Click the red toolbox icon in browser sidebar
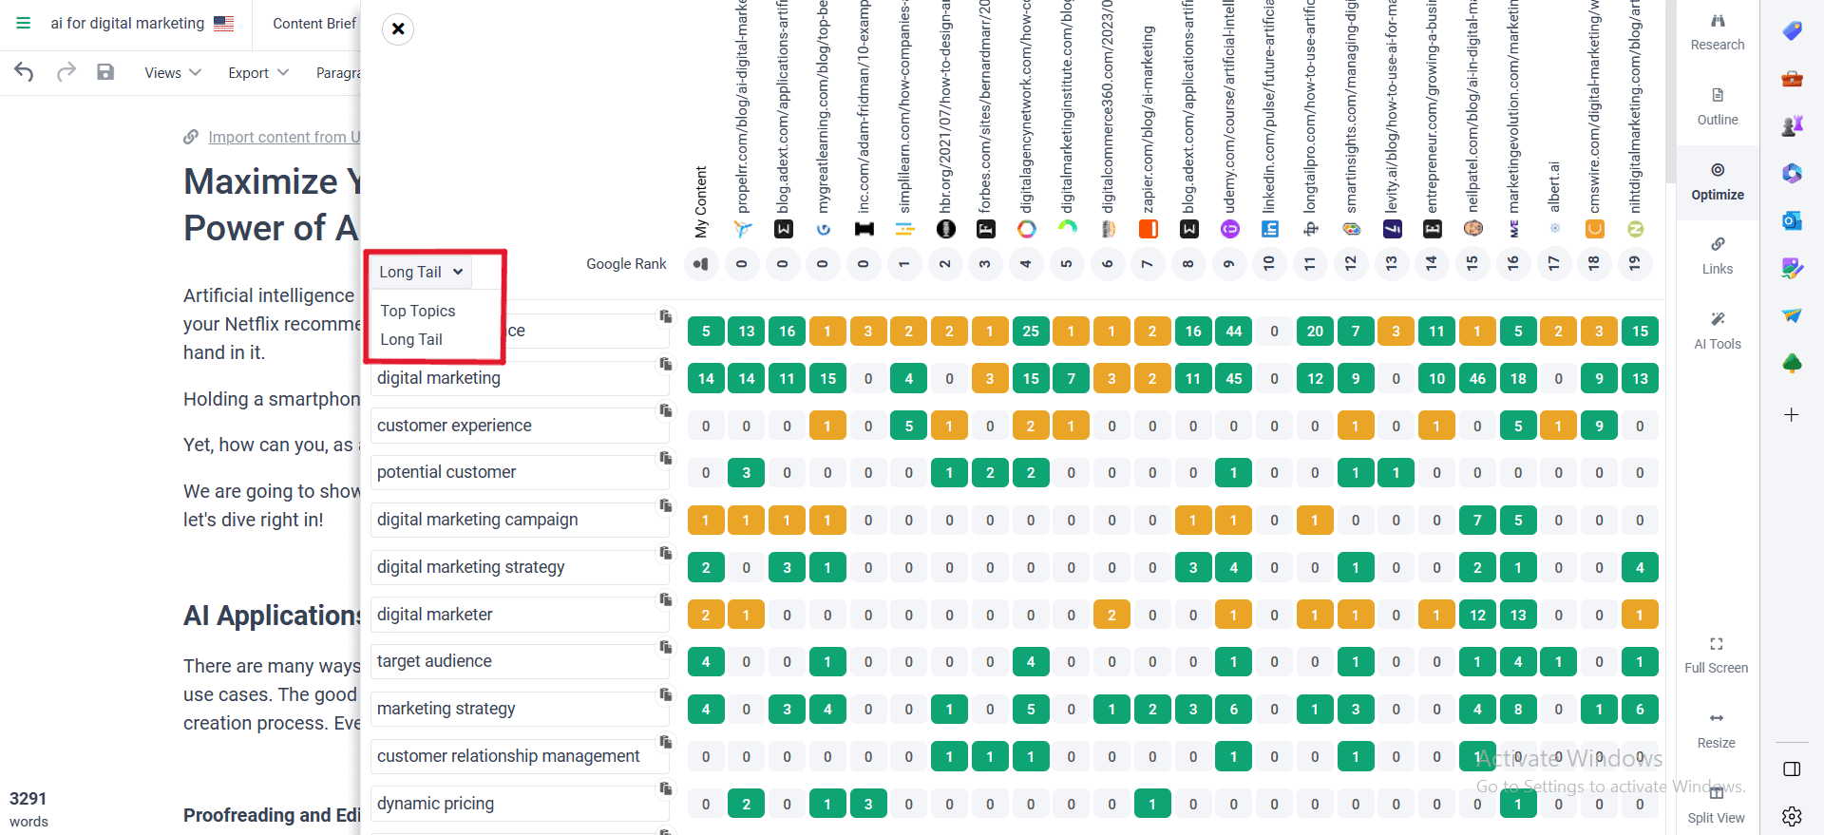1824x835 pixels. point(1792,79)
